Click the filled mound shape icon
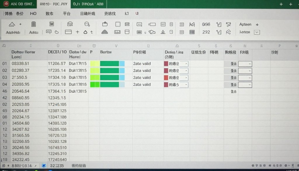Screen dimensions: 299x171 (105, 32)
